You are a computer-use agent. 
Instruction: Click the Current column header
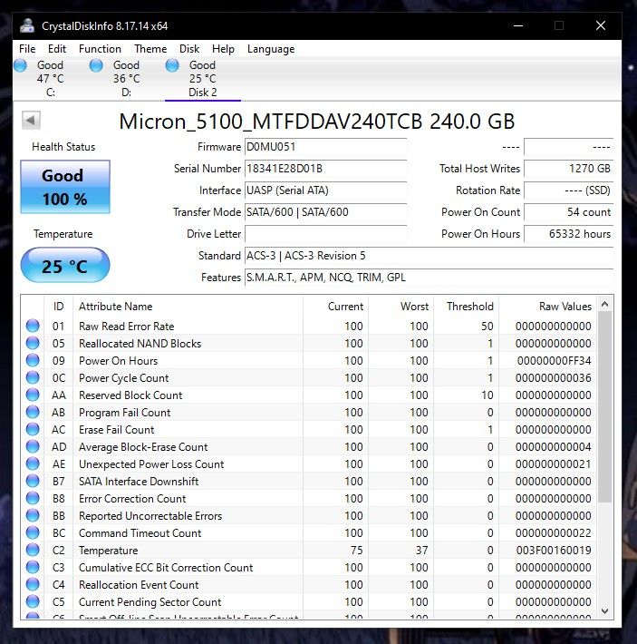(335, 307)
